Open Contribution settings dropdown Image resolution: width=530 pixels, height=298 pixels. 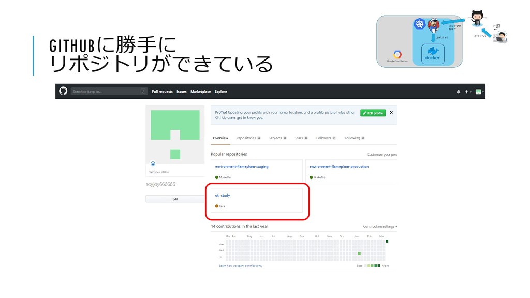(380, 227)
